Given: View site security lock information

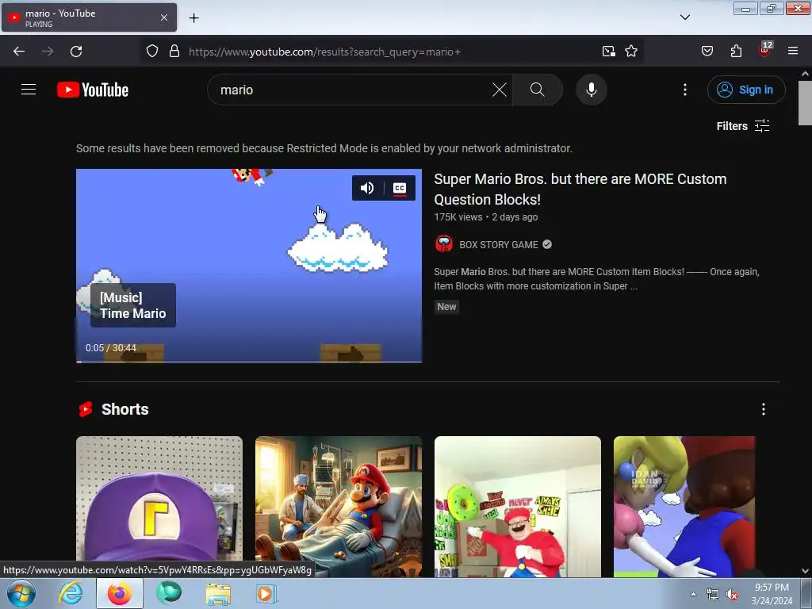Looking at the screenshot, I should [x=174, y=52].
